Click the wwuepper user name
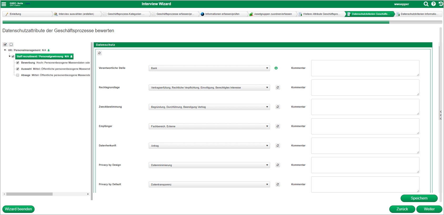 tap(401, 4)
